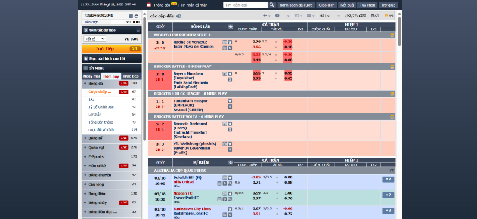
Task: Favorite the Tottenham Hotspur match star
Action: [230, 101]
